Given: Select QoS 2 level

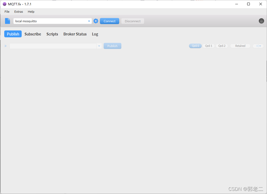Looking at the screenshot, I should 222,46.
